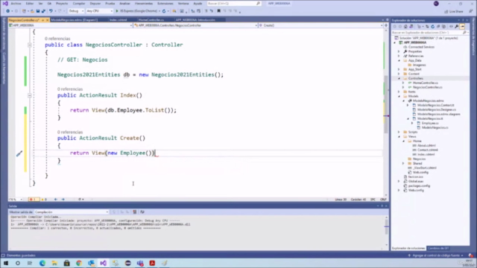Click Refresh icon in Solution Explorer toolbar
Viewport: 477px width, 268px height.
pos(432,27)
